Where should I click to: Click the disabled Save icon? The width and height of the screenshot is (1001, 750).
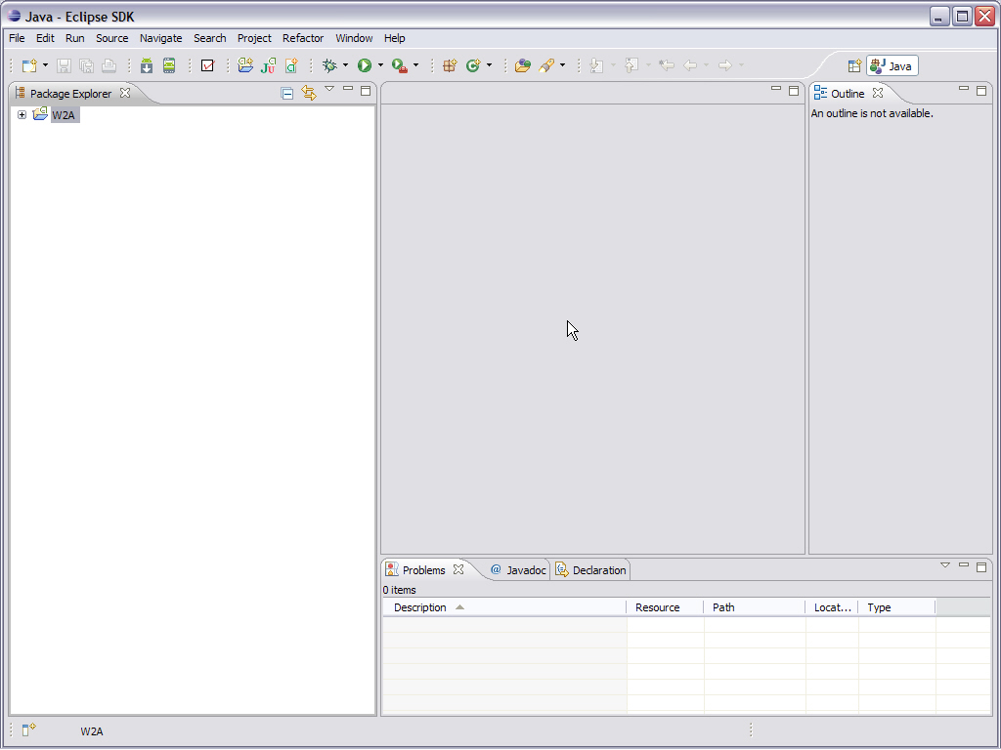coord(64,65)
